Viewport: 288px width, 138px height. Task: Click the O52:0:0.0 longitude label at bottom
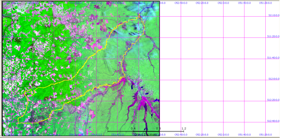pyautogui.click(x=223, y=134)
